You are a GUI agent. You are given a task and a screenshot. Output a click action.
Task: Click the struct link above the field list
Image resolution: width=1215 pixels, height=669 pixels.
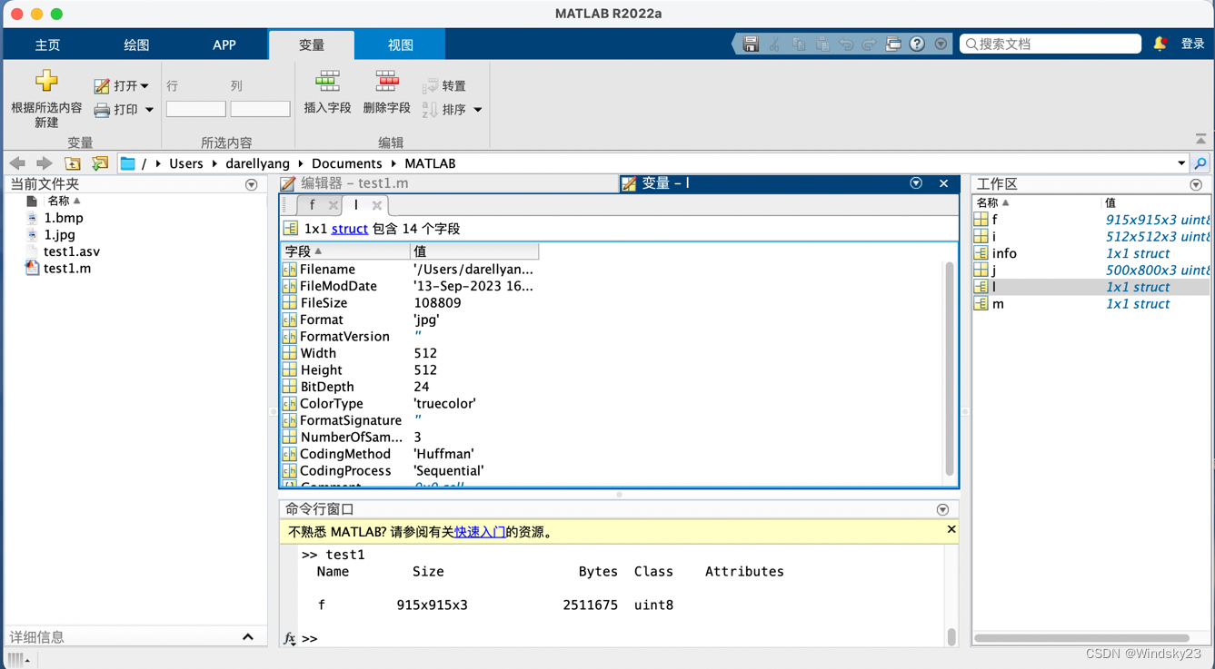tap(350, 227)
